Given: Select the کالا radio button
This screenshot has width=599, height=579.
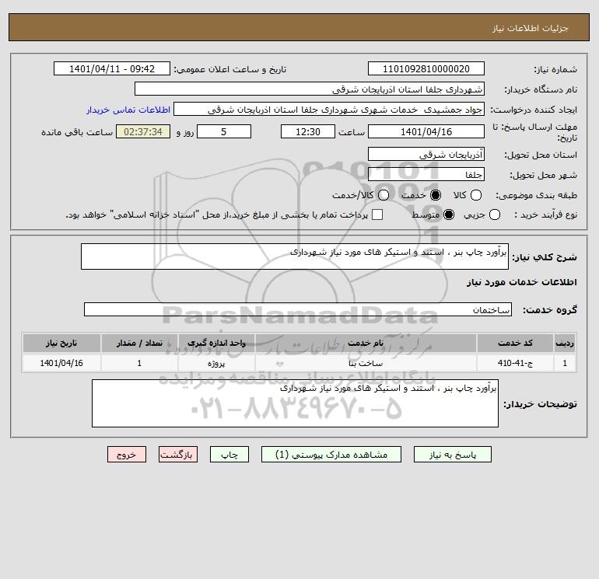Looking at the screenshot, I should pos(475,195).
